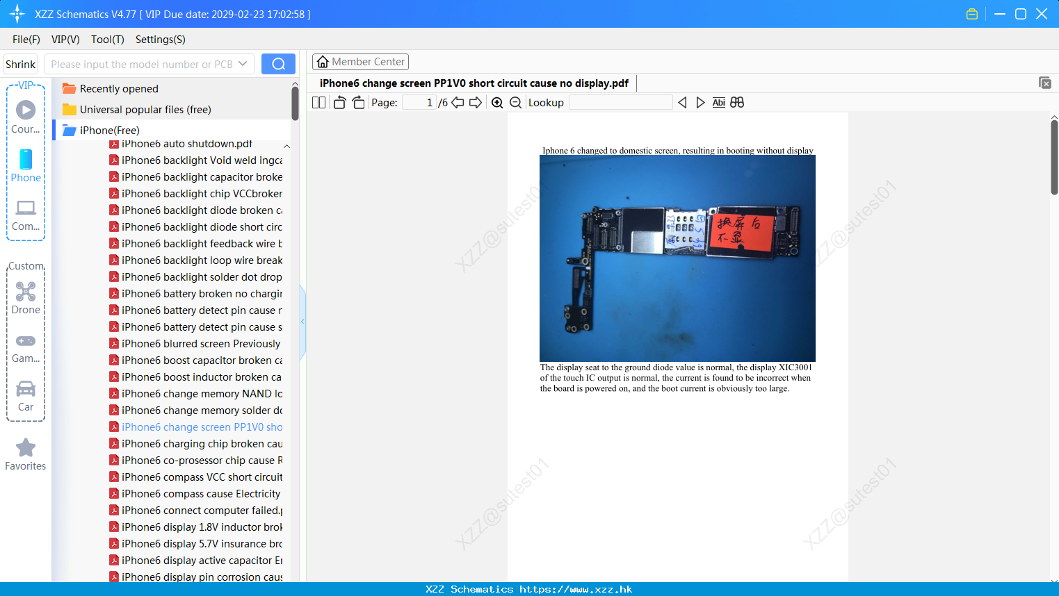Go to previous page arrow
Screen dimensions: 1059x596
click(x=458, y=102)
